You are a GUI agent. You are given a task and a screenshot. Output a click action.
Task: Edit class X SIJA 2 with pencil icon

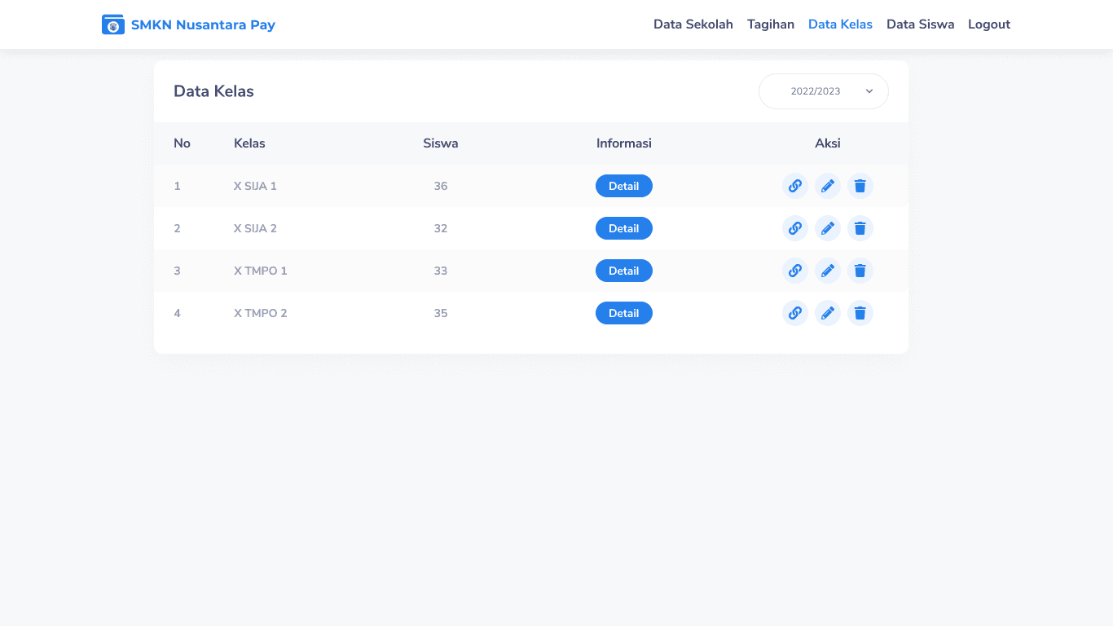click(828, 228)
